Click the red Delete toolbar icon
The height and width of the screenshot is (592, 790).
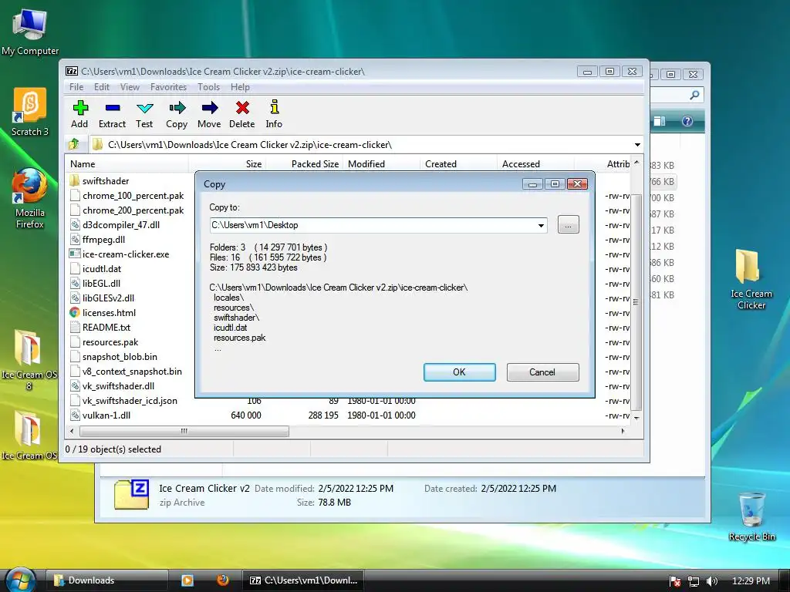241,114
